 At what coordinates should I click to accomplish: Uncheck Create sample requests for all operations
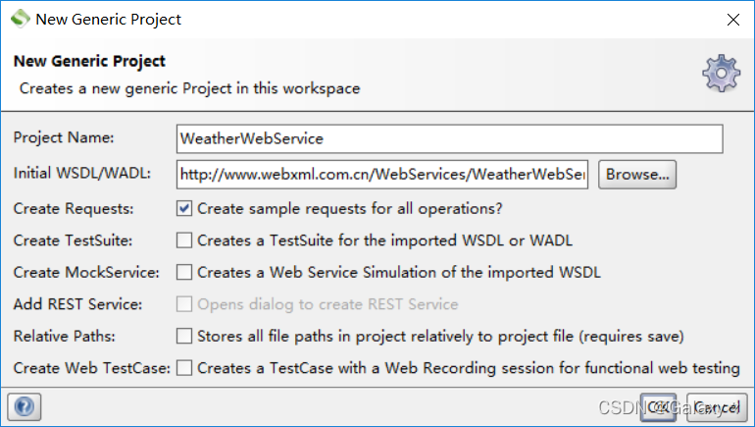point(184,209)
